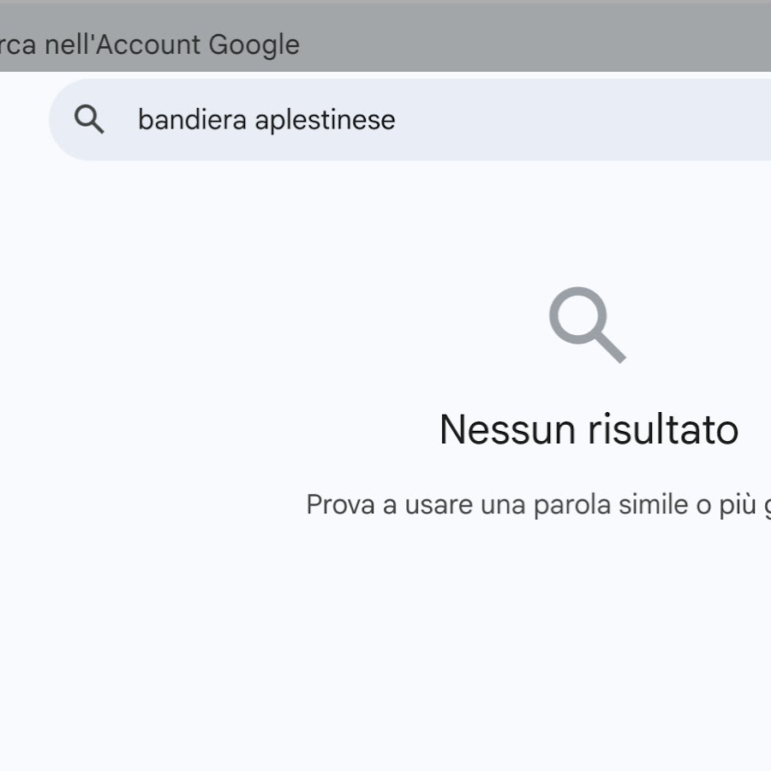Click the "Prova a usare una parola simile" hint text

(498, 505)
